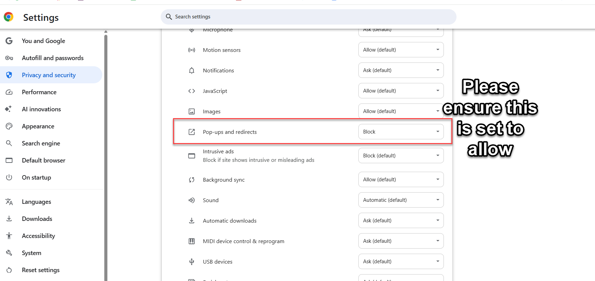Screen dimensions: 595x281
Task: Open the Notifications permission dropdown
Action: (401, 70)
